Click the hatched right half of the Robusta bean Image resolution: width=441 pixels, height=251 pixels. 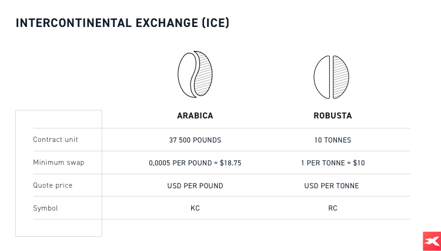point(340,77)
